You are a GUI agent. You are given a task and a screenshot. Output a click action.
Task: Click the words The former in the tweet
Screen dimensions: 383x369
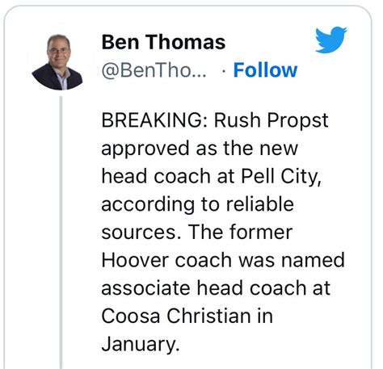coord(240,232)
